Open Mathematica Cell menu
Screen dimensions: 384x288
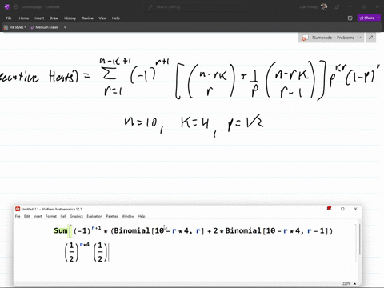pos(63,216)
